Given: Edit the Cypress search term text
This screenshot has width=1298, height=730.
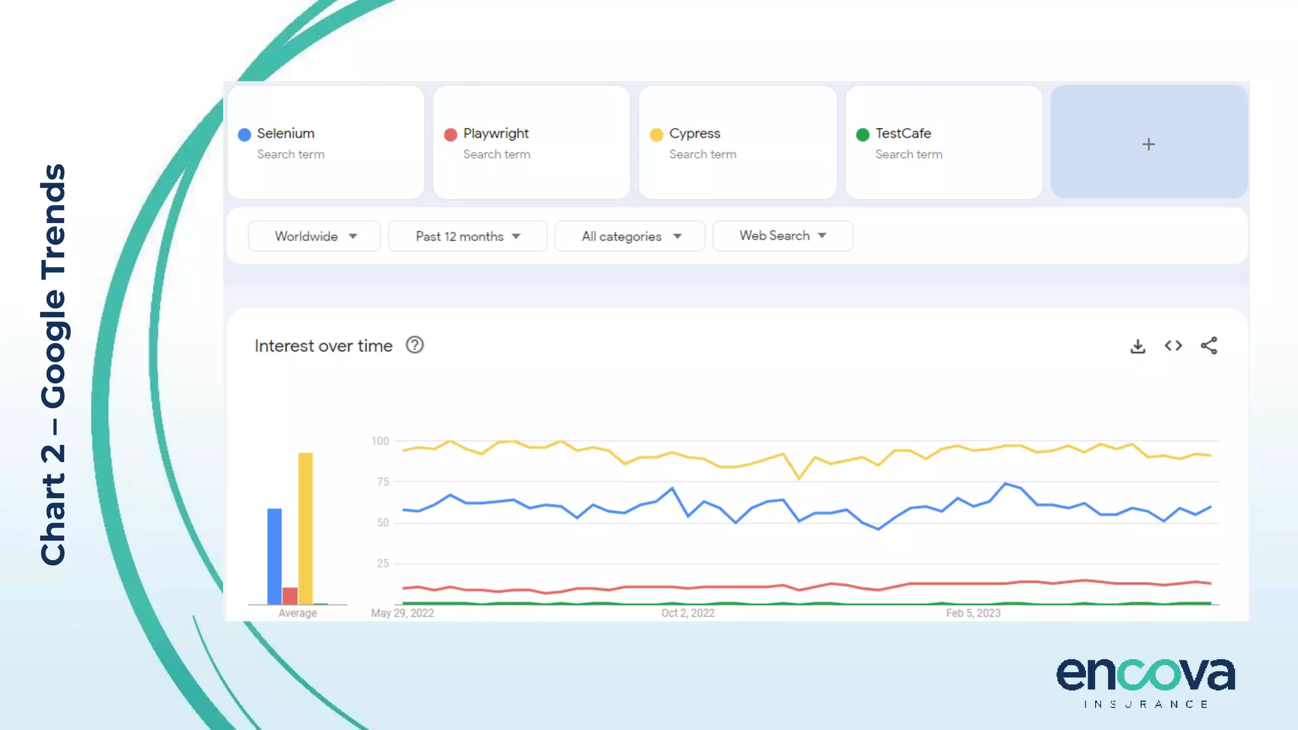Looking at the screenshot, I should [x=695, y=134].
